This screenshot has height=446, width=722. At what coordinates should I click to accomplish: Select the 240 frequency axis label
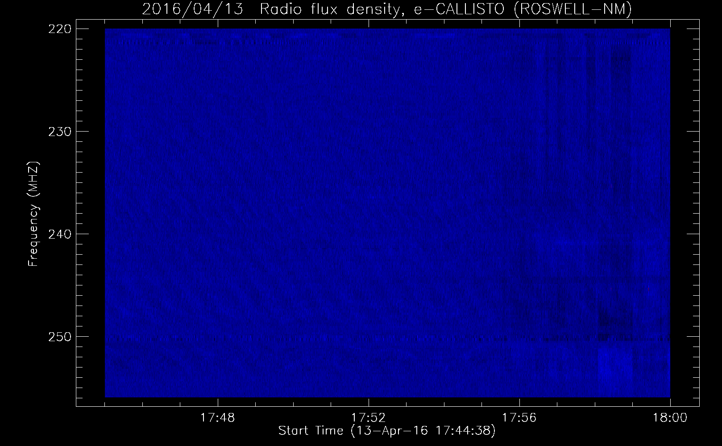59,234
